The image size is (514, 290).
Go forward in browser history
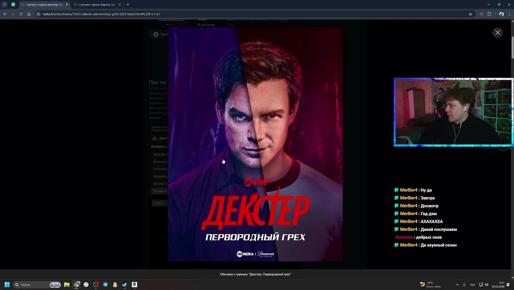coord(12,14)
